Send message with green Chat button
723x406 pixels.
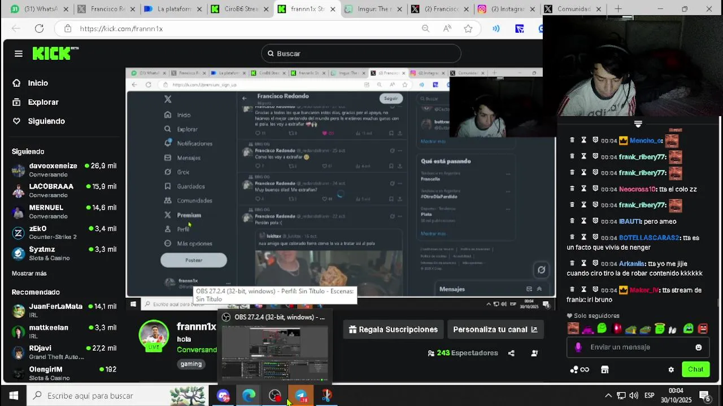695,369
